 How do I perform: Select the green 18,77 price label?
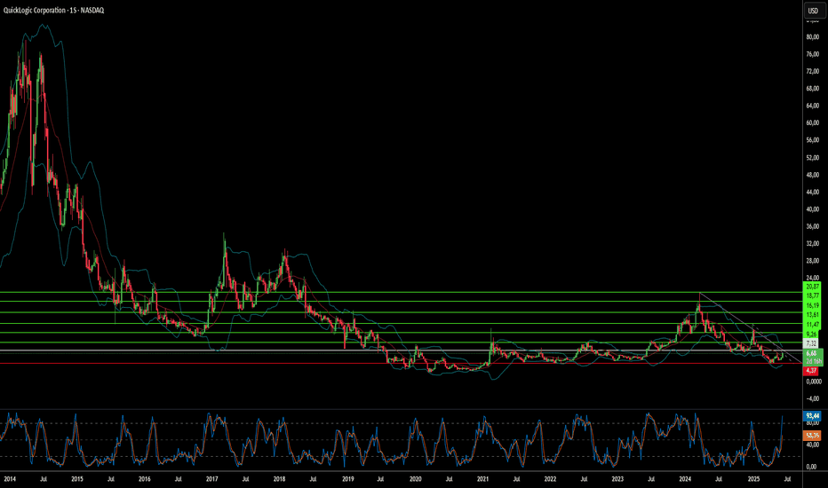[812, 296]
